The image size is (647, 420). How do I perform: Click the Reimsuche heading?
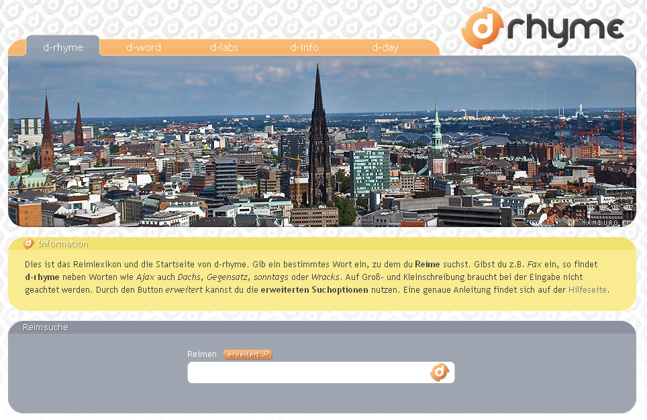coord(46,328)
